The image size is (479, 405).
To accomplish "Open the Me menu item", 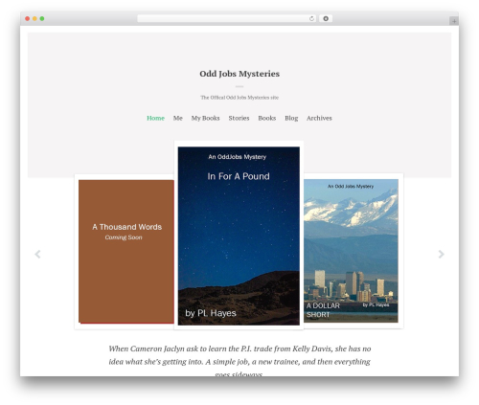I will click(178, 118).
